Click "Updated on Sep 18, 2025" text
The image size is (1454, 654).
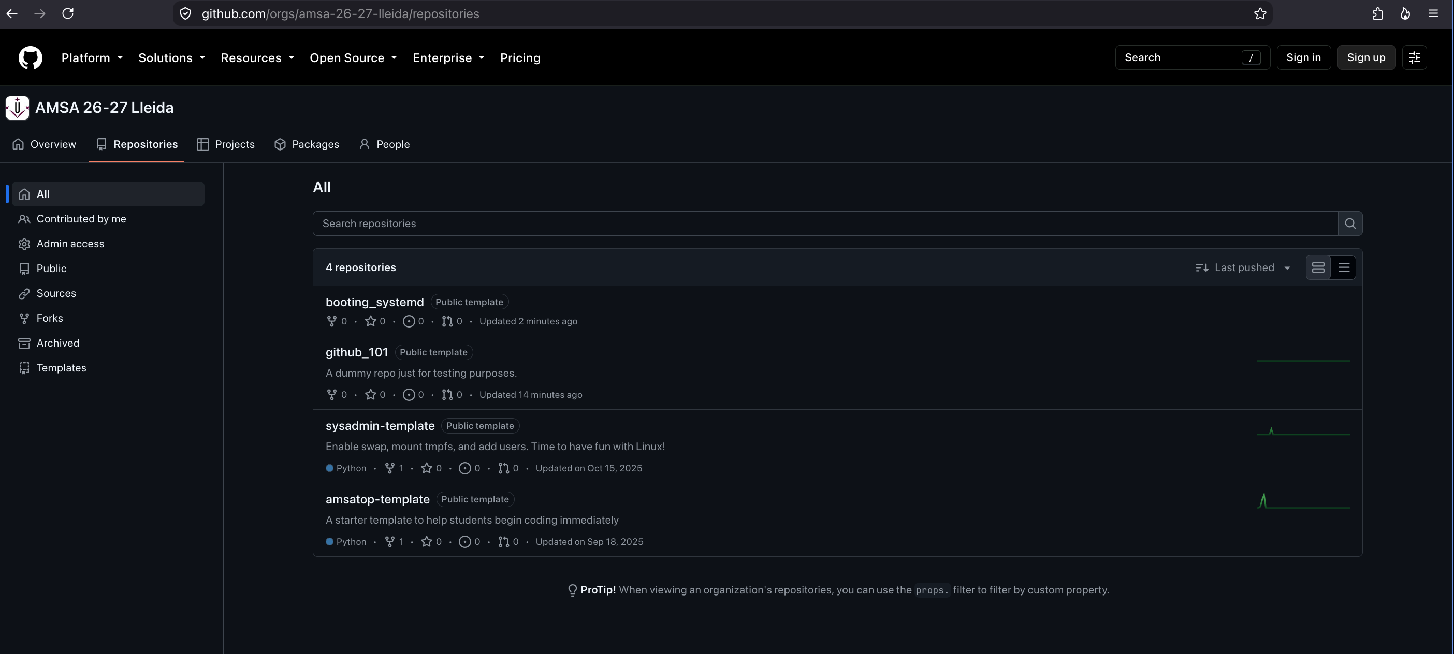tap(589, 542)
